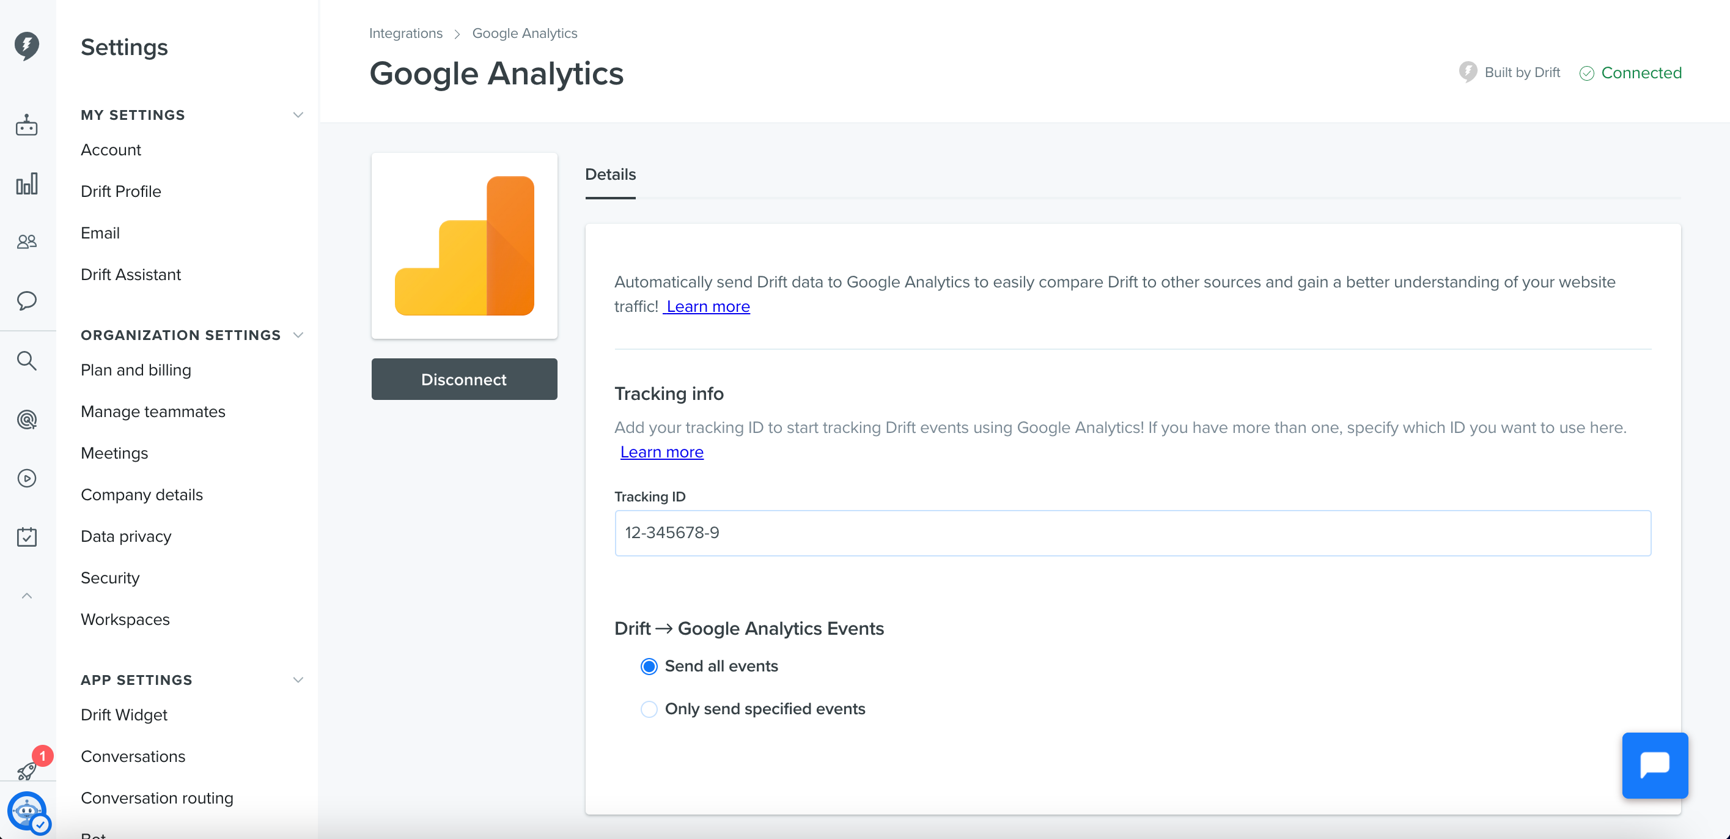Collapse the My Settings section chevron
This screenshot has height=839, width=1730.
pos(298,115)
